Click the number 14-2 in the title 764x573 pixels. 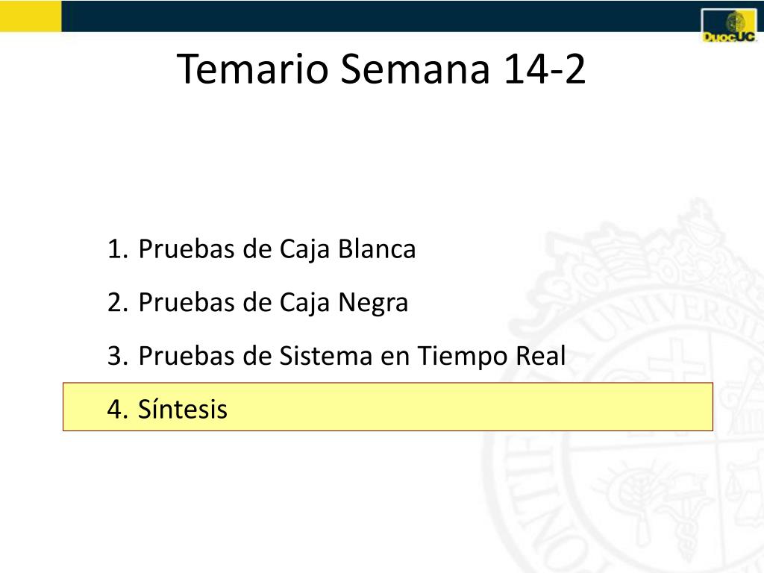[544, 69]
